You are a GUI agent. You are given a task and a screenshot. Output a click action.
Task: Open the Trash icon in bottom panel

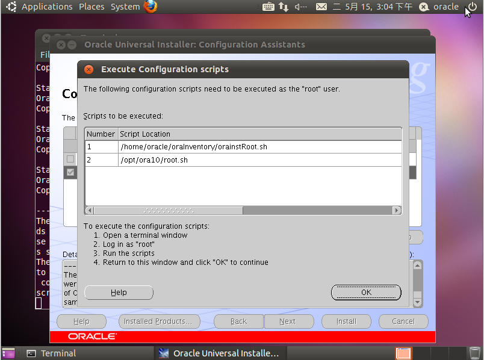[474, 353]
